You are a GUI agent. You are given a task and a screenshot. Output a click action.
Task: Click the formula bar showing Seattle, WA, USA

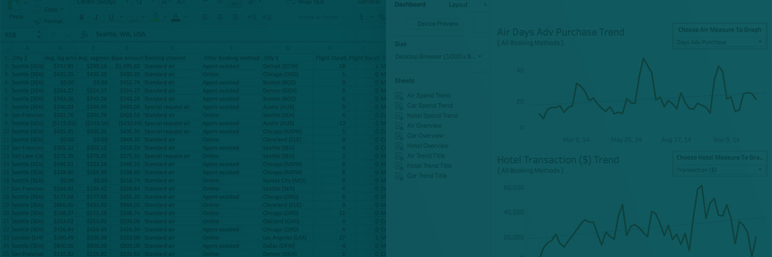point(226,34)
